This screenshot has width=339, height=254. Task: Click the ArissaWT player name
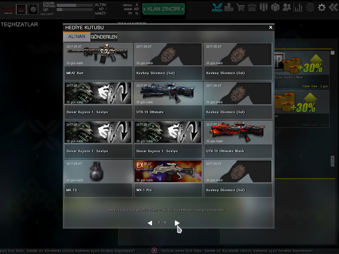(x=47, y=14)
